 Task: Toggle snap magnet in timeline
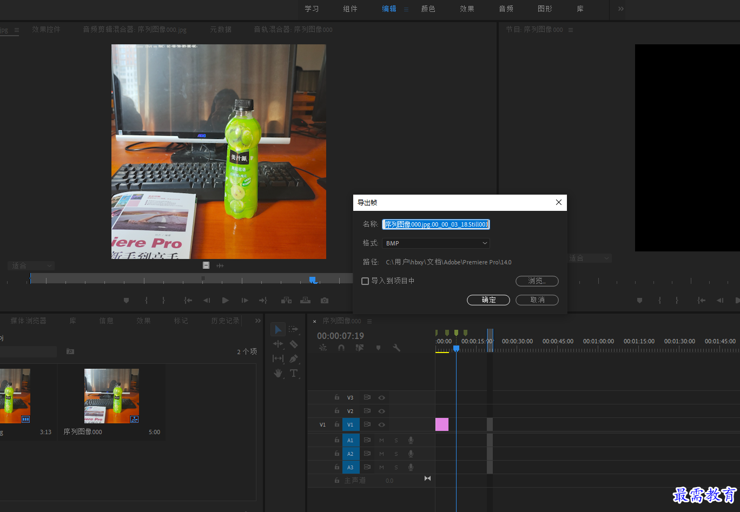click(x=341, y=348)
